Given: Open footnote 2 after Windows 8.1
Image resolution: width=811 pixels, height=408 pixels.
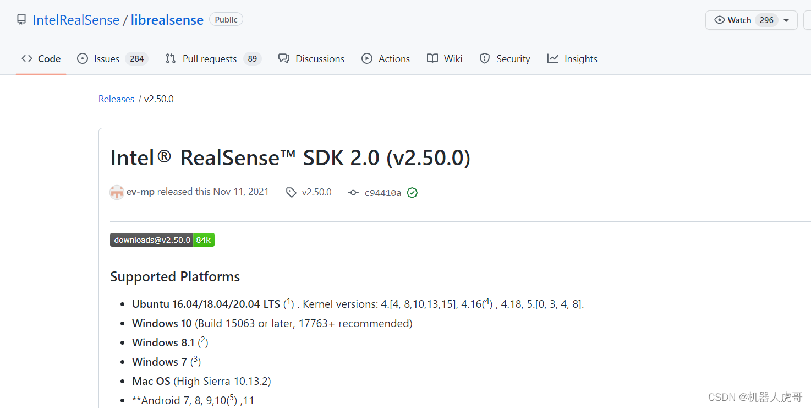Looking at the screenshot, I should click(x=203, y=340).
